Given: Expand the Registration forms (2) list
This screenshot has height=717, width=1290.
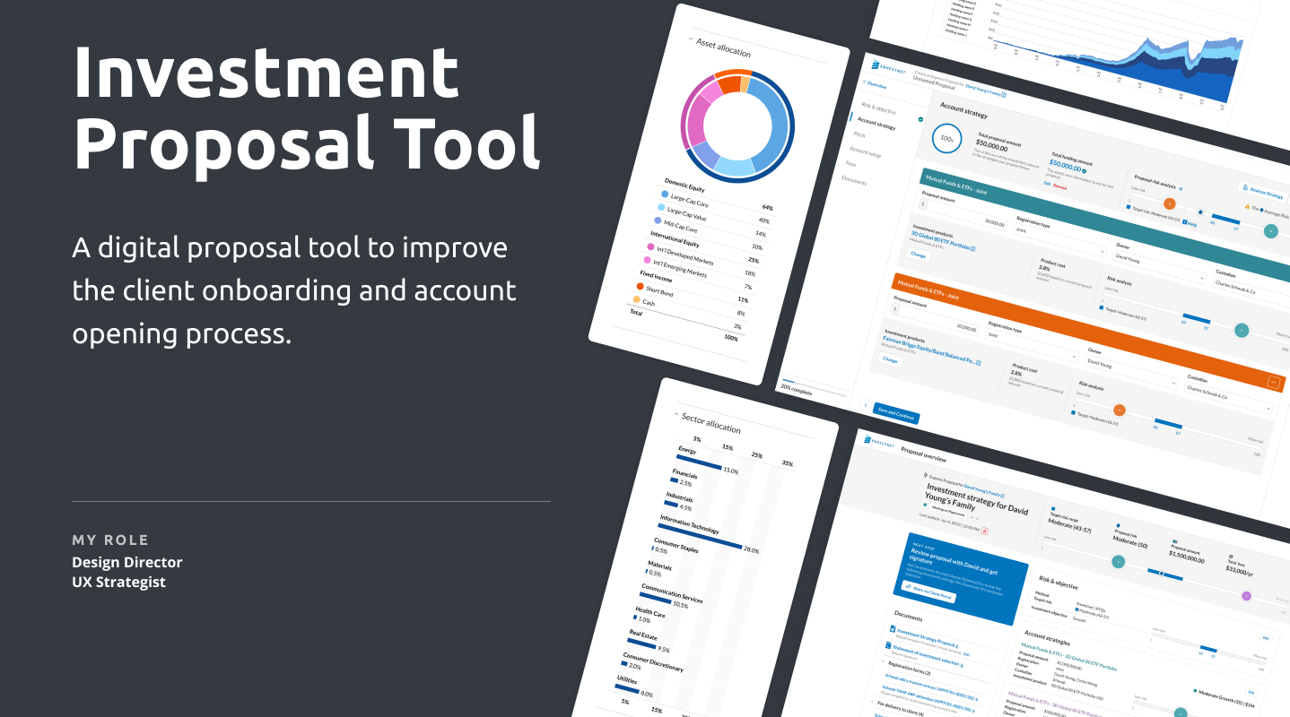Looking at the screenshot, I should pyautogui.click(x=881, y=661).
